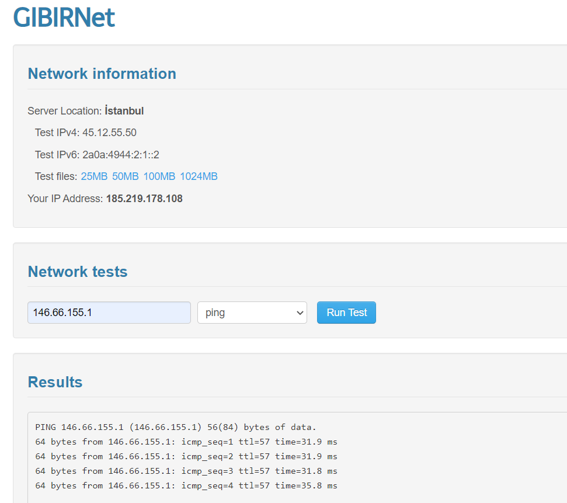Focus the host input field containing 146.66.155.1
The width and height of the screenshot is (567, 503).
[x=109, y=313]
